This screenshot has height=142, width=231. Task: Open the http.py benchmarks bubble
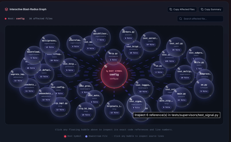click(113, 57)
